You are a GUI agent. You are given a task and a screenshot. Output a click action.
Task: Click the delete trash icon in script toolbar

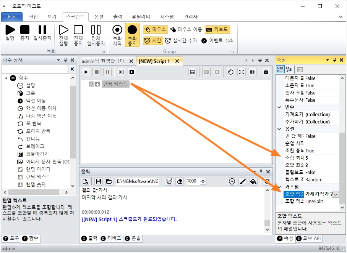[x=266, y=72]
